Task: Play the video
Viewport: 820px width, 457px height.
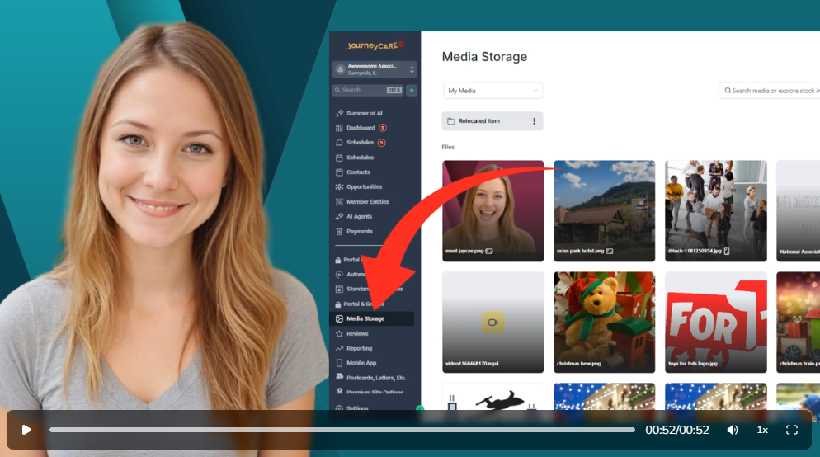Action: click(x=26, y=430)
